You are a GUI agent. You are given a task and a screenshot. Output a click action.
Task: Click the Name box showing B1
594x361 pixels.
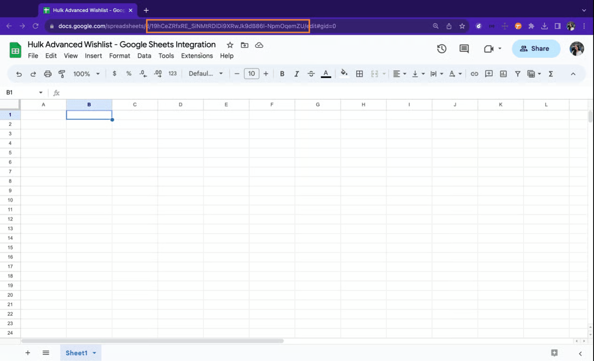coord(21,93)
